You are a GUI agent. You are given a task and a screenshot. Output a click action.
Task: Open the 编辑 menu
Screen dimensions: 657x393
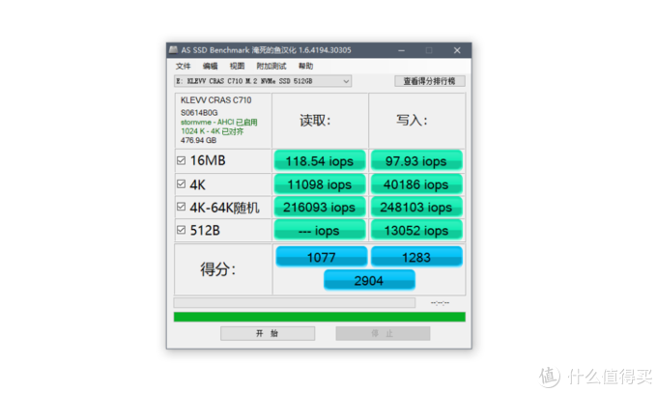[x=210, y=67]
